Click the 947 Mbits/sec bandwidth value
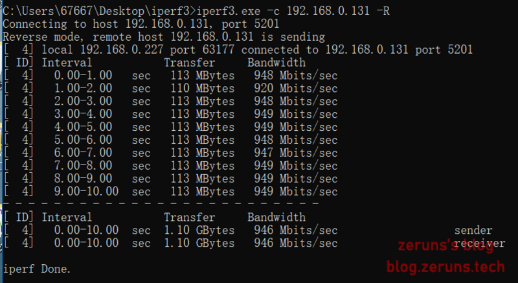Image resolution: width=518 pixels, height=283 pixels. 296,153
